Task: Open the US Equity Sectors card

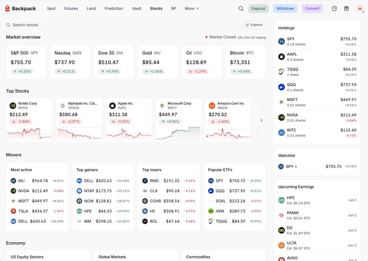Action: click(x=48, y=256)
